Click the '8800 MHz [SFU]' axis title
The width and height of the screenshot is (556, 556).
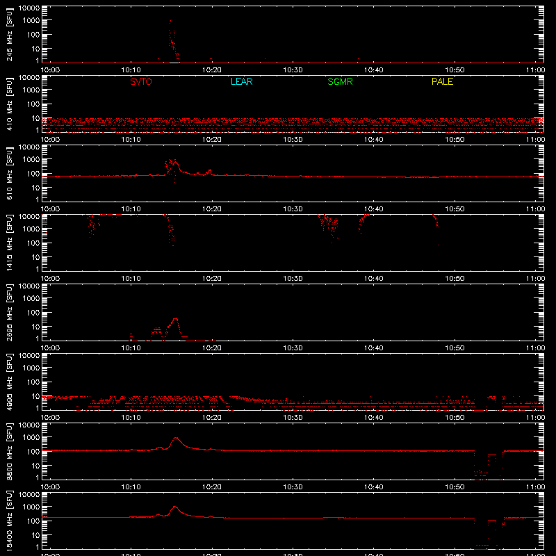pos(9,452)
